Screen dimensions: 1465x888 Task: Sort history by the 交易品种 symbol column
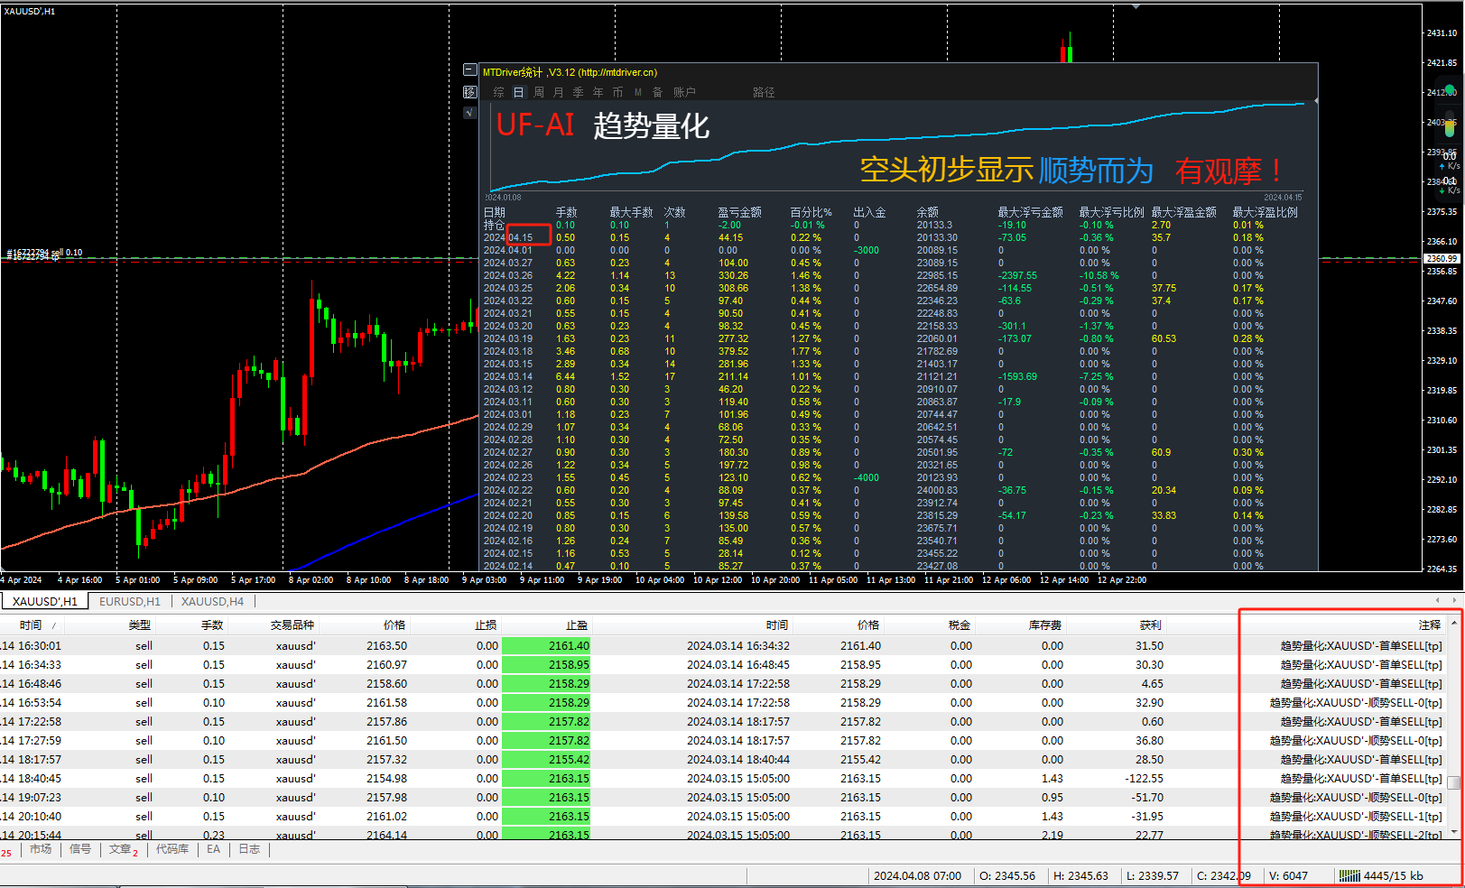(x=292, y=624)
